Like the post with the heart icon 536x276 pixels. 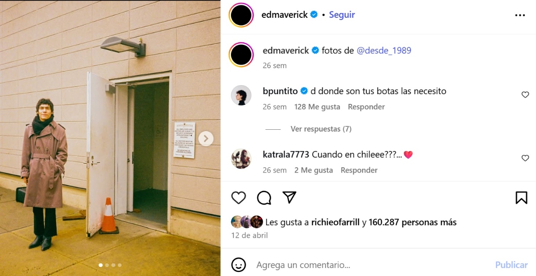pos(239,198)
